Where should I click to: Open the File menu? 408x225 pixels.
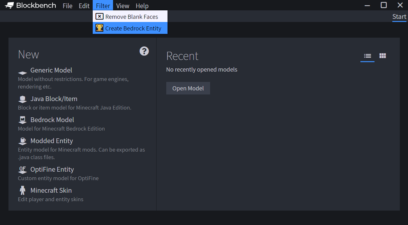tap(67, 6)
